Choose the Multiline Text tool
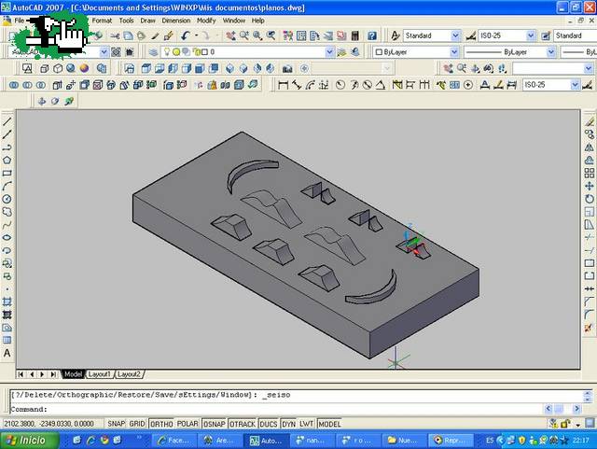The image size is (597, 449). point(7,354)
